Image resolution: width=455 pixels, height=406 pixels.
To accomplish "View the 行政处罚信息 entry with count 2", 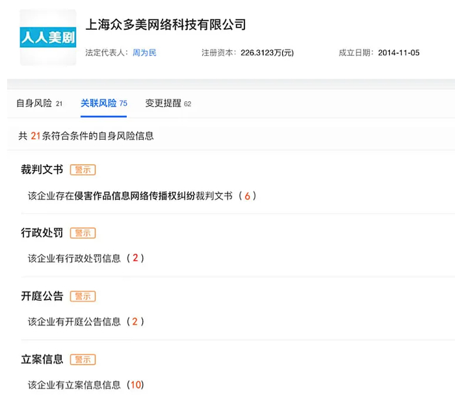I will coord(86,258).
